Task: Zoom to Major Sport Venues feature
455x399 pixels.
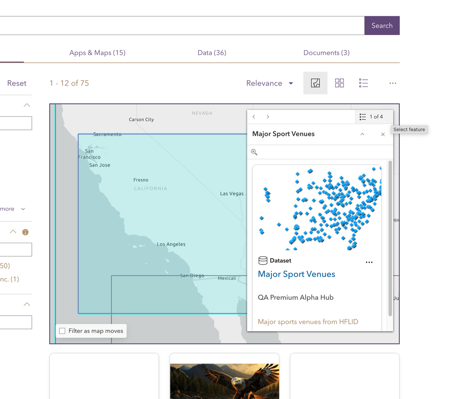Action: pos(254,152)
